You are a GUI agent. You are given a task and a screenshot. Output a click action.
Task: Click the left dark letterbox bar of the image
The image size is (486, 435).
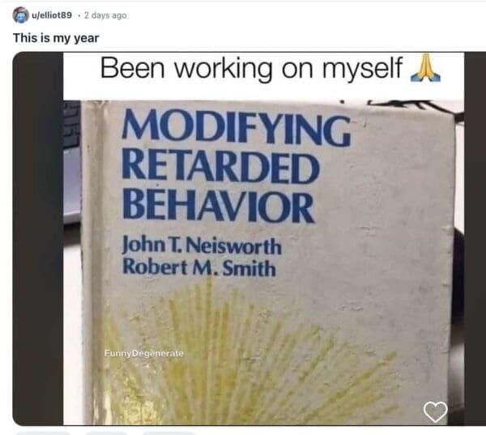38,239
